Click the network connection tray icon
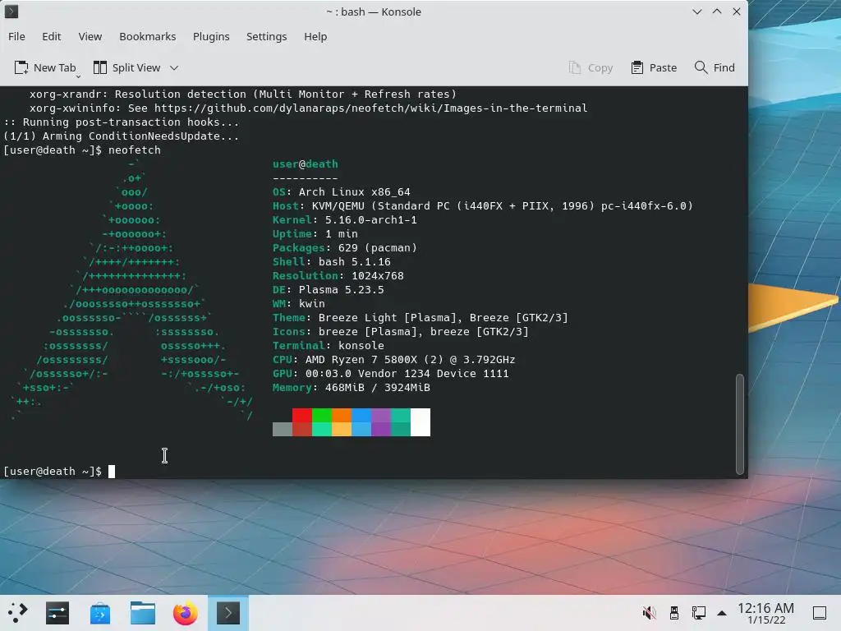Screen dimensions: 841x631 [x=698, y=612]
